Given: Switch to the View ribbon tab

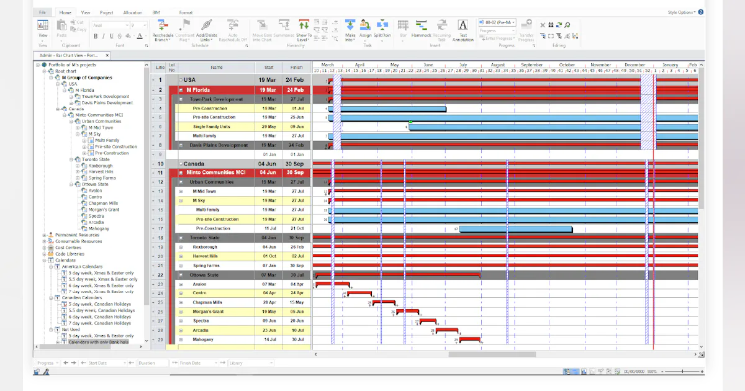Looking at the screenshot, I should (x=86, y=12).
